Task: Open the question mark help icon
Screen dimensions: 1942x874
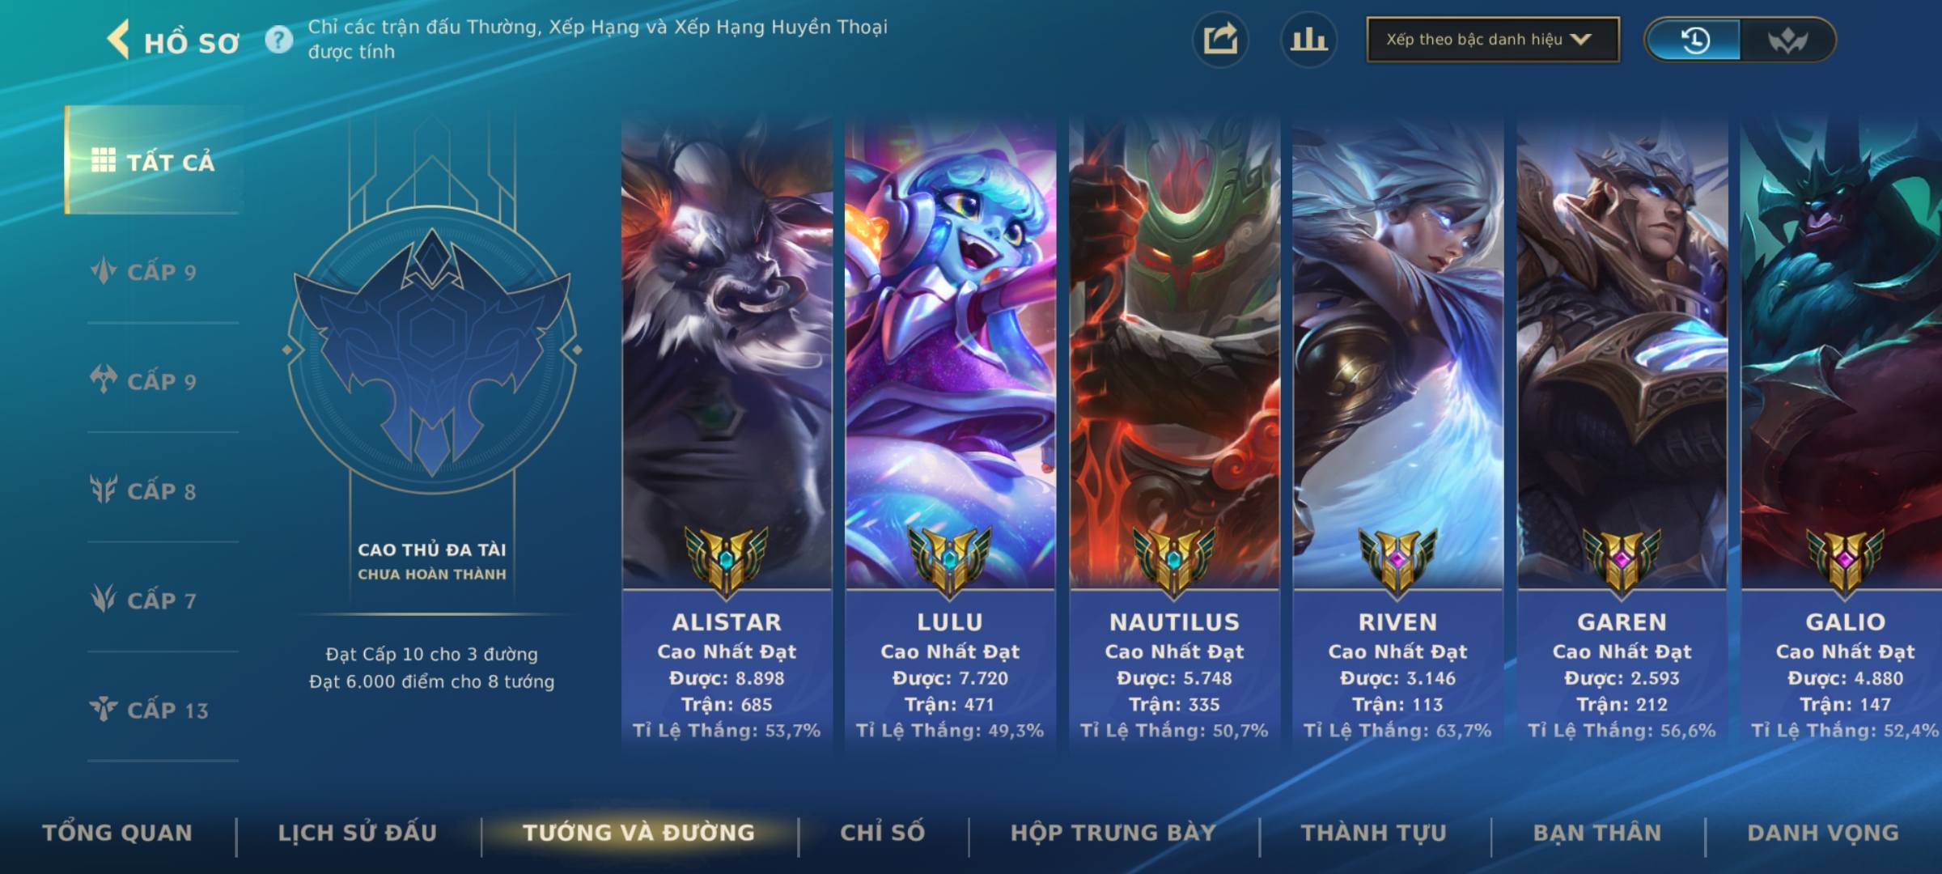Action: (x=279, y=40)
